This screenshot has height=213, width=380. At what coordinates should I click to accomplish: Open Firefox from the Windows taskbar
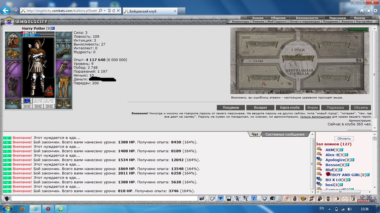point(23,209)
